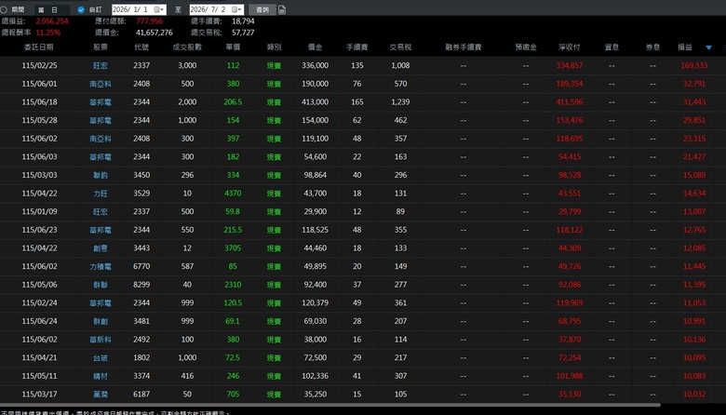Open 創意 stock link in code 3443 row
726x415 pixels.
101,248
